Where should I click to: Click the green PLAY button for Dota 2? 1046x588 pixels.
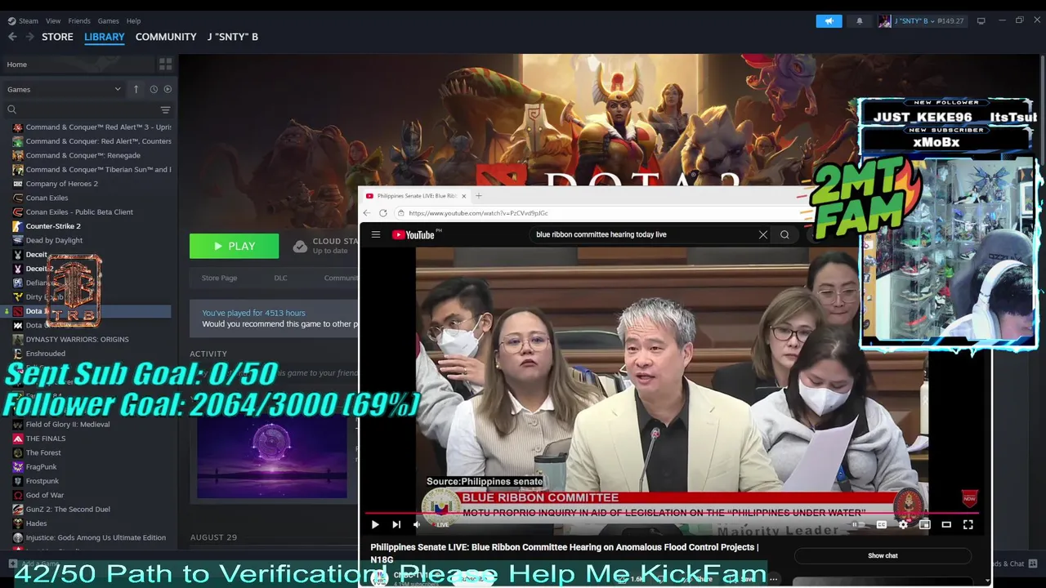click(x=234, y=246)
